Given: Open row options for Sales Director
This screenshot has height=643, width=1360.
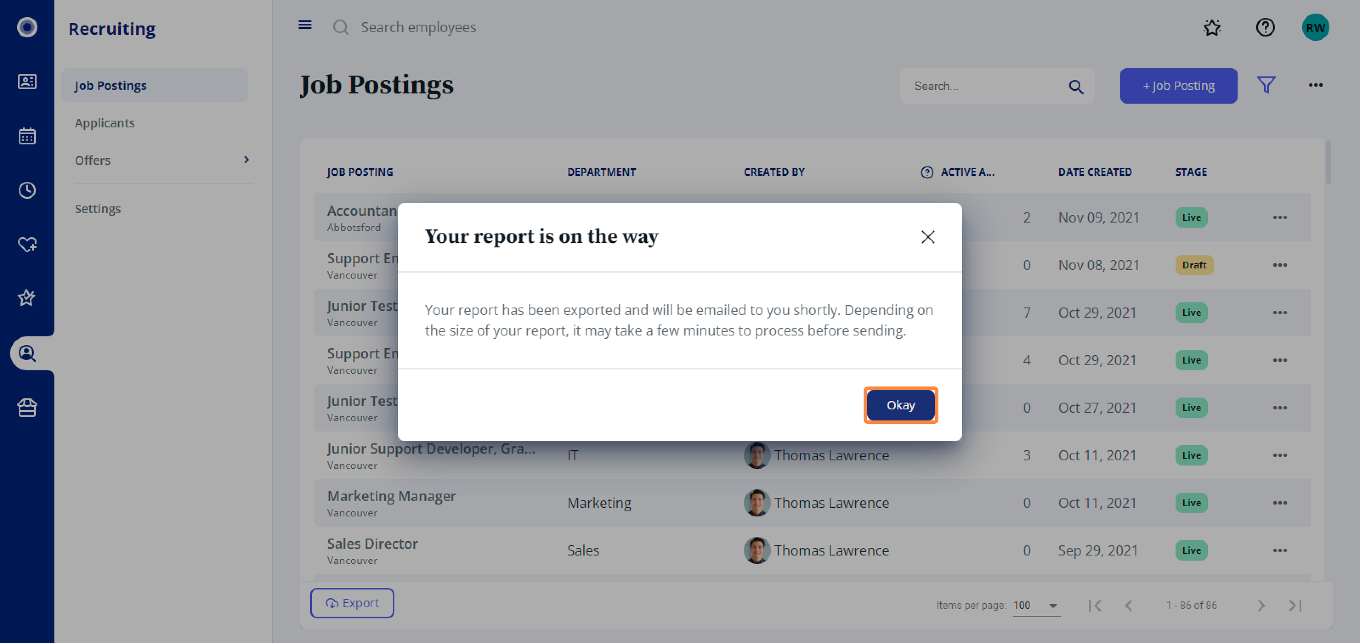Looking at the screenshot, I should click(x=1280, y=550).
